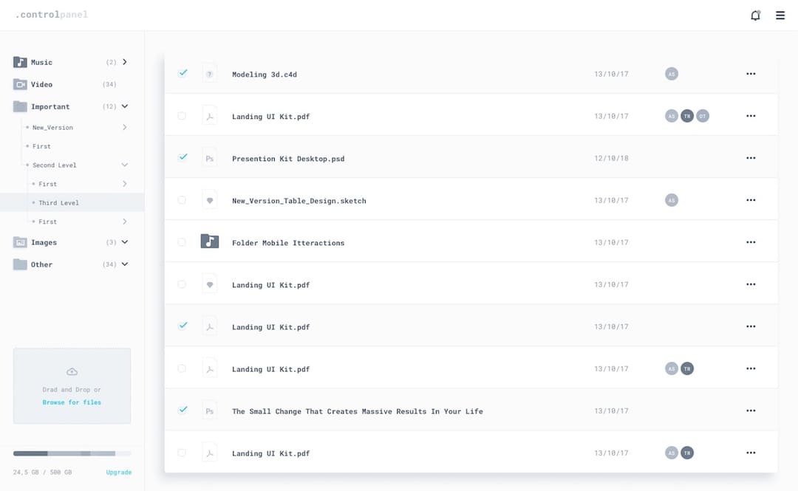The height and width of the screenshot is (491, 798).
Task: Click the Photoshop icon on Presentation Kit Desktop.psd
Action: [209, 157]
